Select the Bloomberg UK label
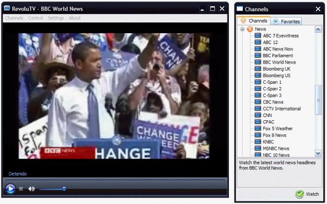Image resolution: width=327 pixels, height=204 pixels. point(277,69)
